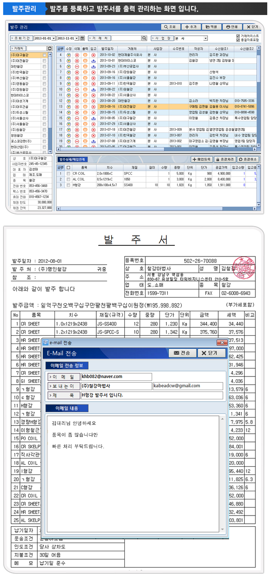This screenshot has height=577, width=269.
Task: Click the 입고 download icon in row 19
Action: pyautogui.click(x=93, y=141)
